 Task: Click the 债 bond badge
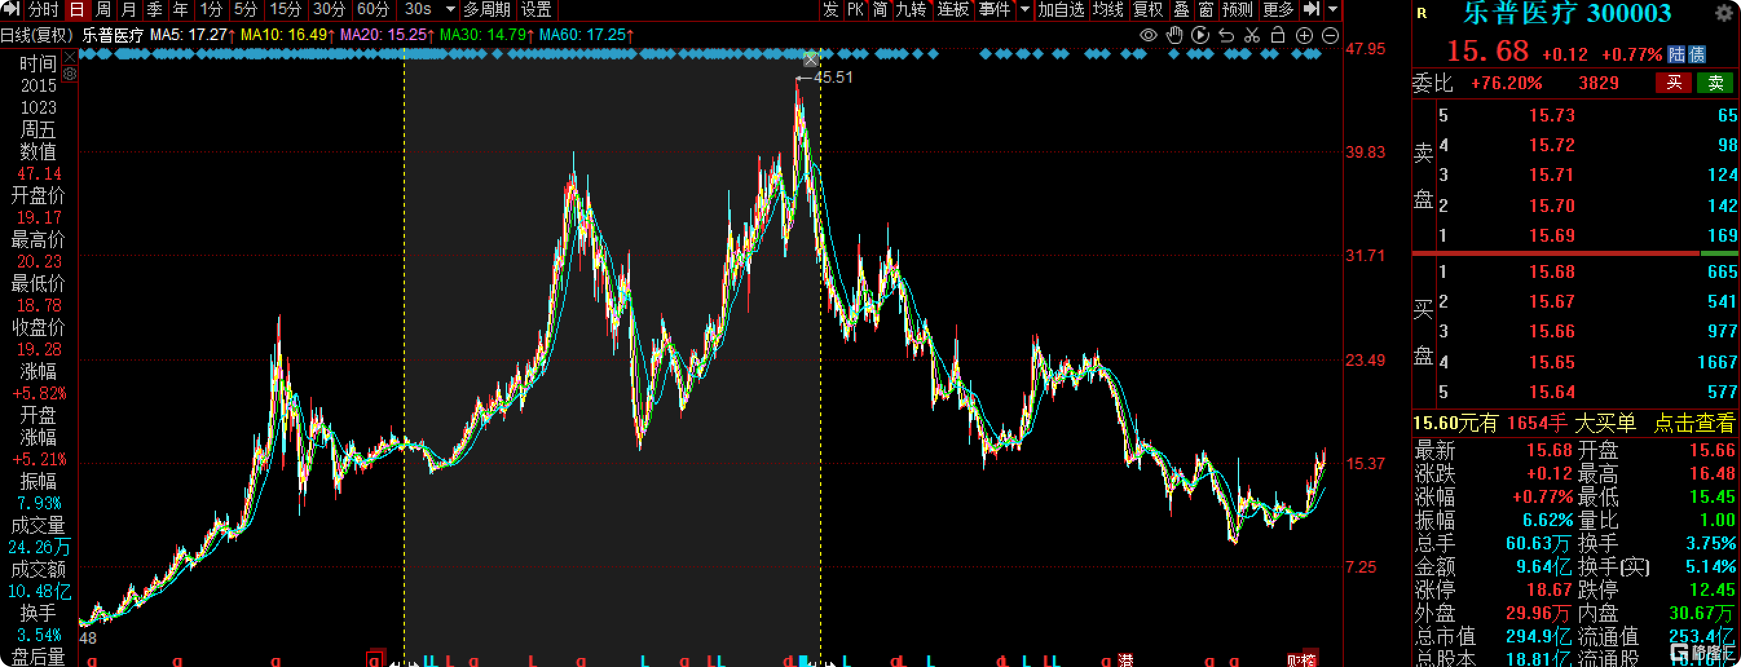coord(1696,54)
